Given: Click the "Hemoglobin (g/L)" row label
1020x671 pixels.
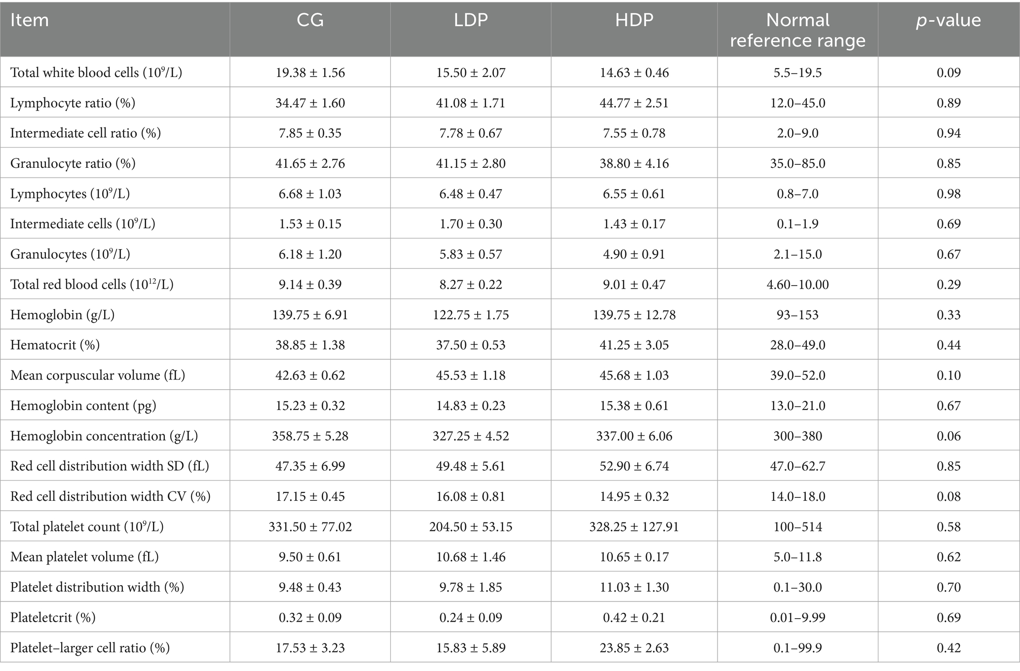Looking at the screenshot, I should click(x=62, y=315).
